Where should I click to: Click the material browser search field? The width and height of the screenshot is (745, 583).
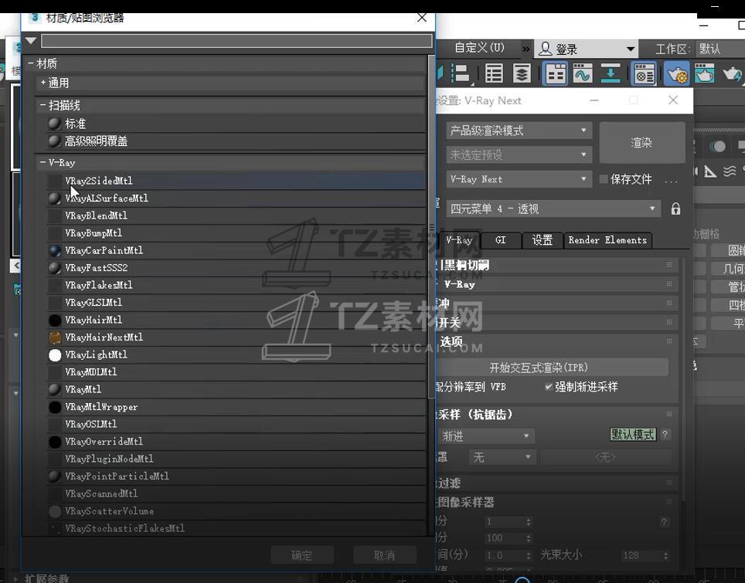pyautogui.click(x=236, y=41)
